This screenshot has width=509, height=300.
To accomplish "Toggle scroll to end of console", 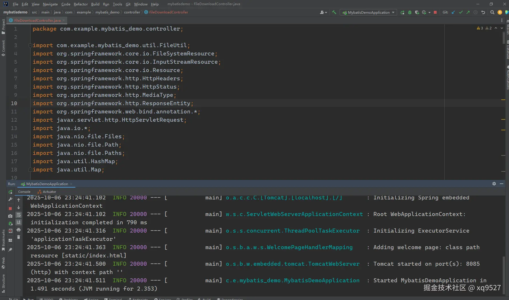I will pyautogui.click(x=19, y=222).
